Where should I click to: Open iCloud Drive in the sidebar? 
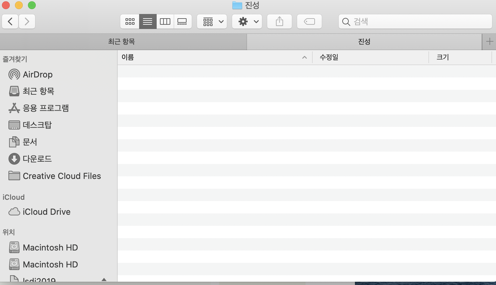pyautogui.click(x=59, y=212)
